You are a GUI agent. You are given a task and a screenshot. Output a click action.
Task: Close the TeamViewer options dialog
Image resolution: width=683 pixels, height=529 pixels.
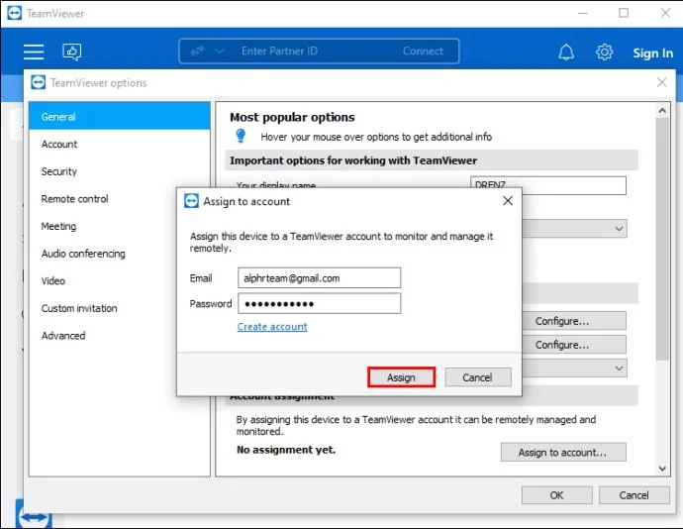click(661, 82)
